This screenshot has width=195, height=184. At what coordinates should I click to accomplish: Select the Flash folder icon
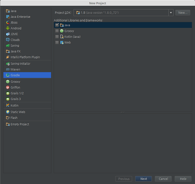click(x=8, y=118)
